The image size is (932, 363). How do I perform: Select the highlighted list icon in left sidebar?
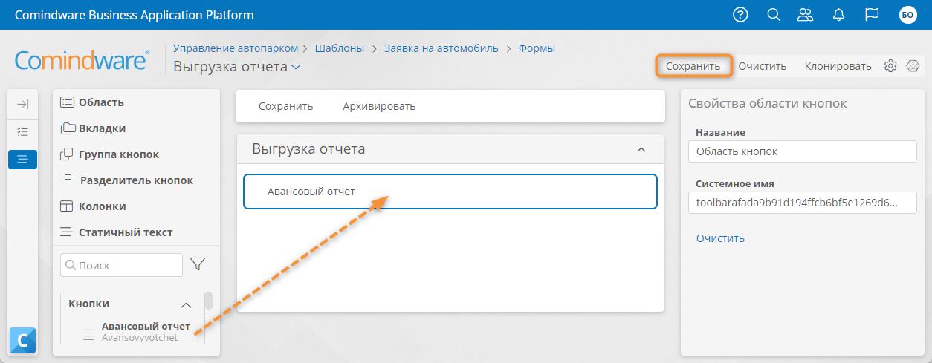(x=22, y=159)
